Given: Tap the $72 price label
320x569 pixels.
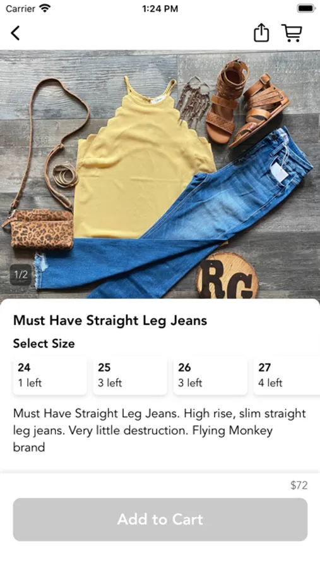Looking at the screenshot, I should point(299,485).
